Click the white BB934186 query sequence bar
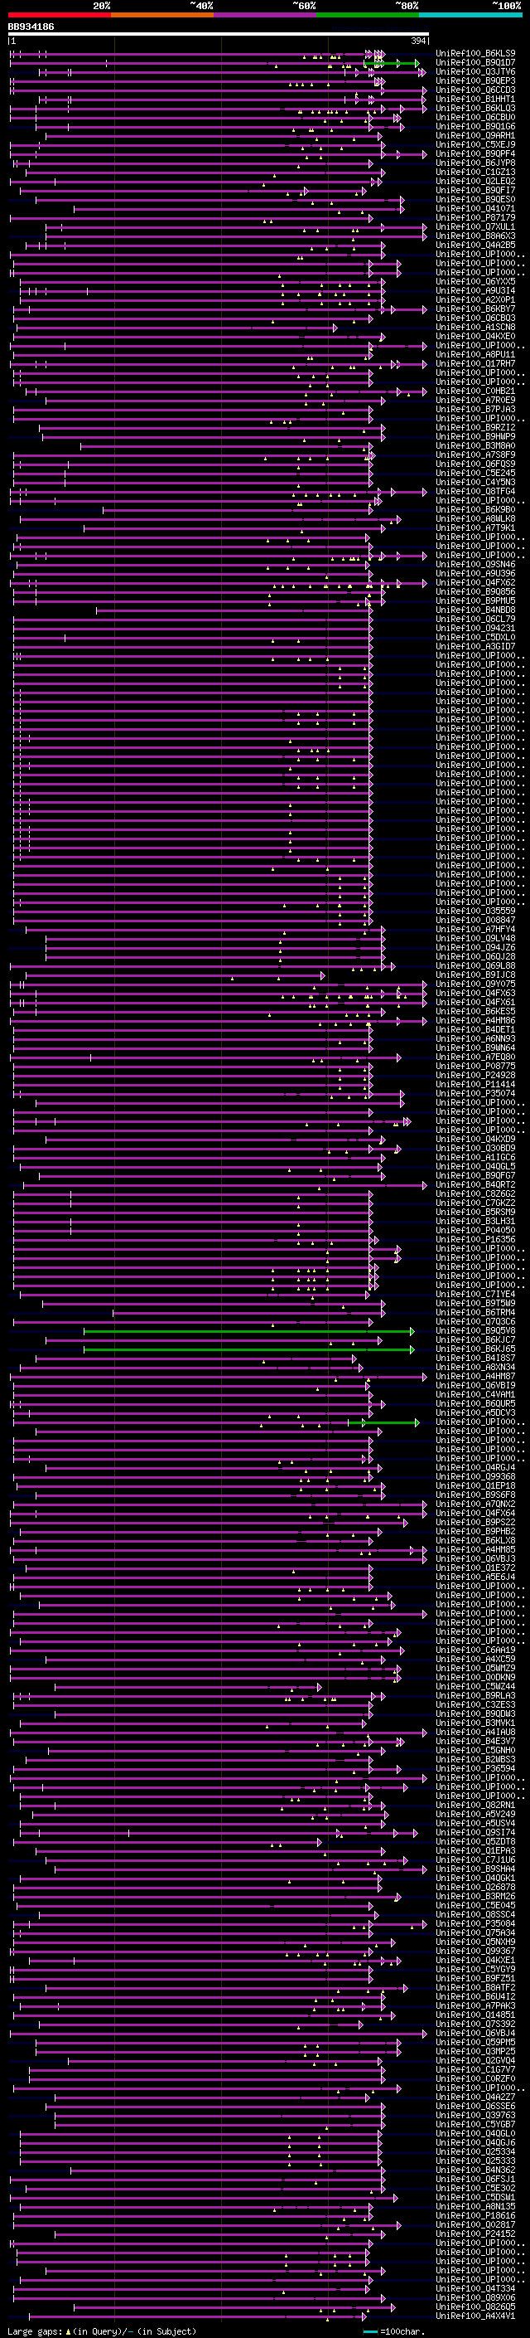 219,35
